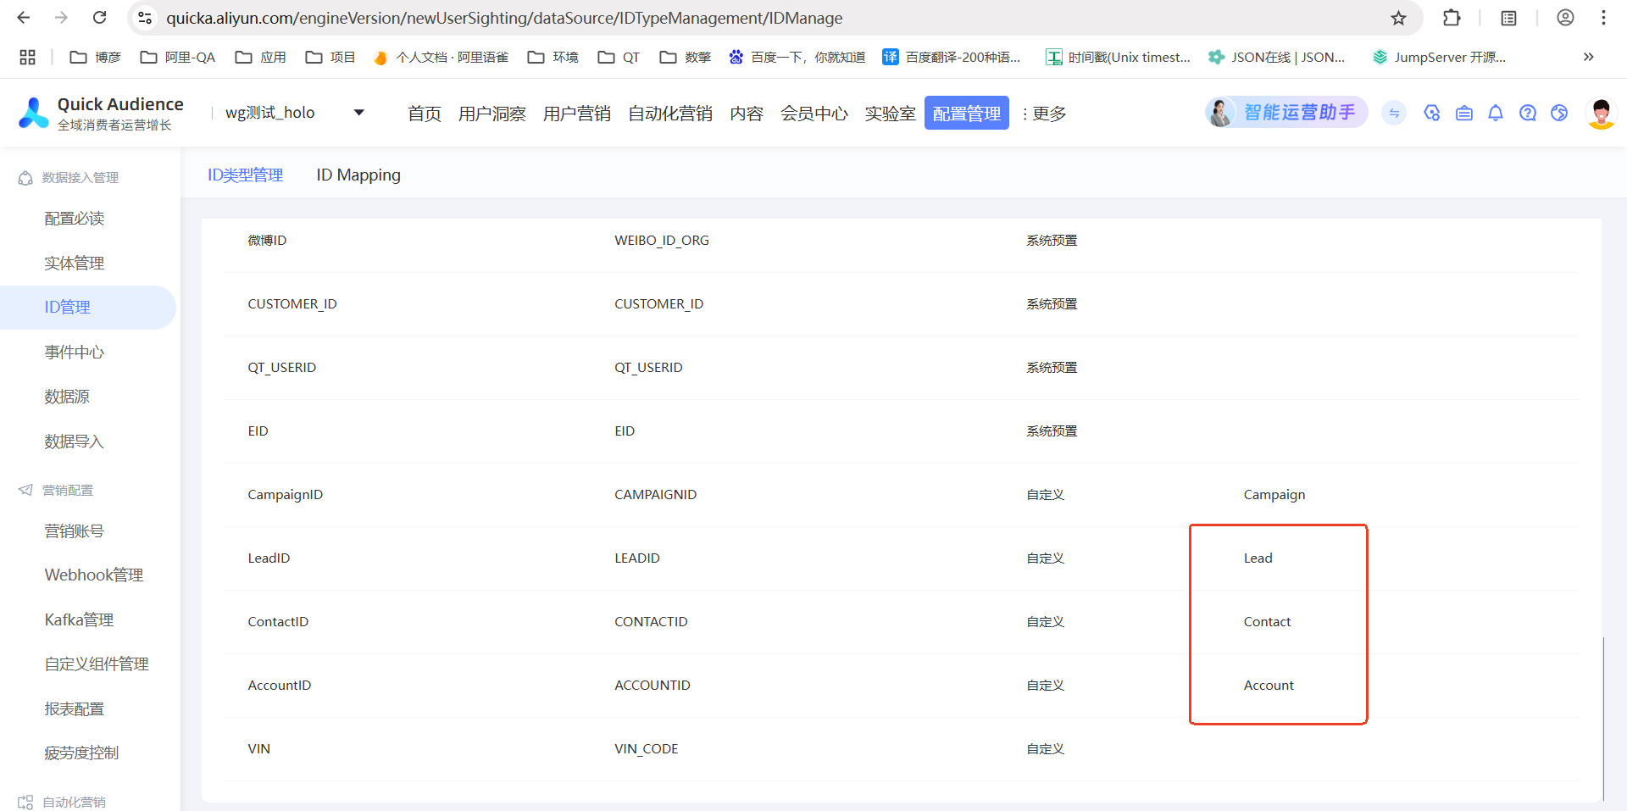Screen dimensions: 1627x811
Task: Open the 数擎 bookmark folder
Action: point(686,57)
